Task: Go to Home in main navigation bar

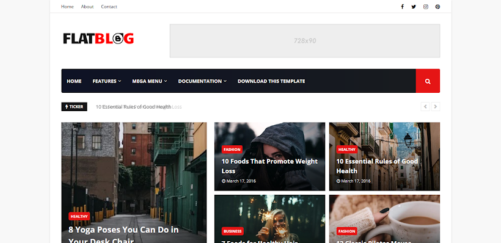Action: [74, 81]
